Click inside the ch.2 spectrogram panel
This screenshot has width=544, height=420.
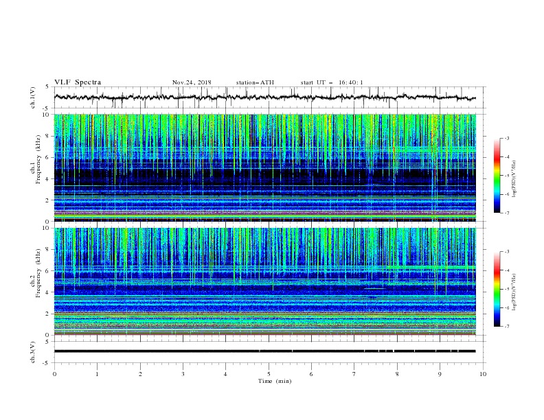265,281
